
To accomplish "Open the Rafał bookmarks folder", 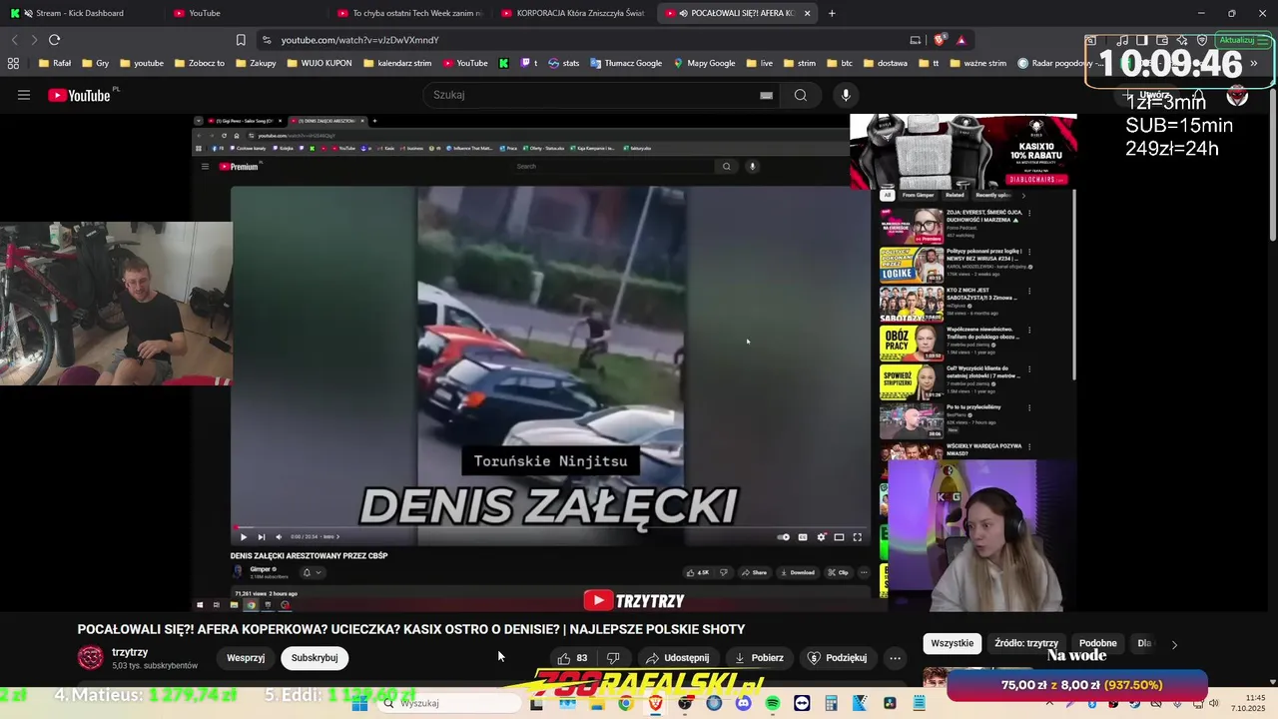I will pos(54,63).
